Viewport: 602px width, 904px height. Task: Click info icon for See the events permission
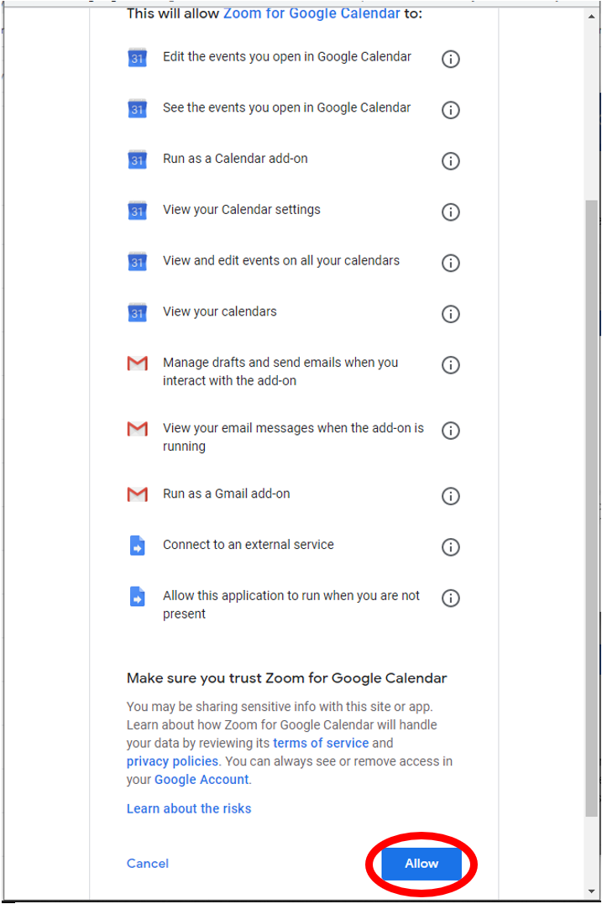[x=450, y=110]
